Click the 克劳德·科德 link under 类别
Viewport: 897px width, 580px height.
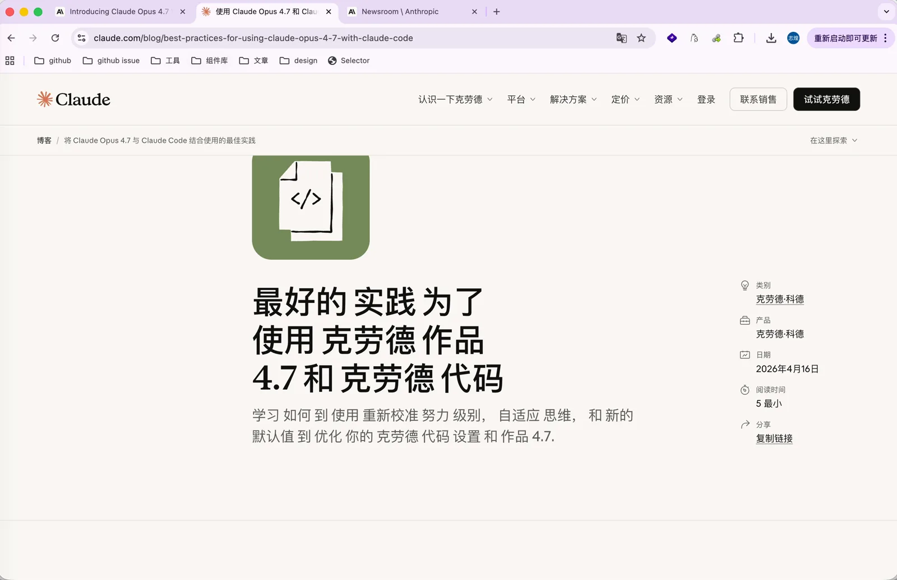coord(780,299)
